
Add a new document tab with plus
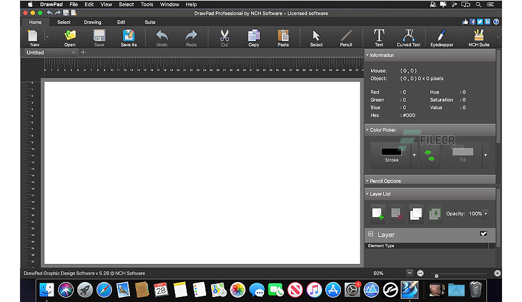pyautogui.click(x=83, y=52)
